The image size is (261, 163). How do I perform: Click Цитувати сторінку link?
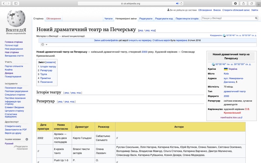pos(14,111)
